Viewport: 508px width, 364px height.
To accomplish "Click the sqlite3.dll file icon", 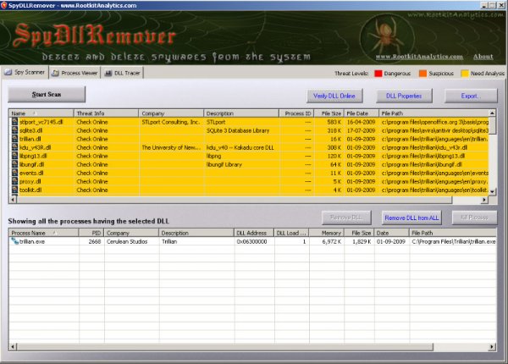I will [x=15, y=130].
